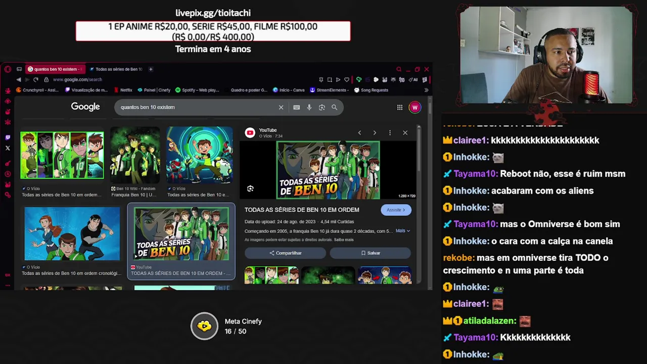Click the 'TODAS AS SÉRIES DE BEN 10 EM ORDEM' title
The image size is (647, 364).
[x=302, y=210]
